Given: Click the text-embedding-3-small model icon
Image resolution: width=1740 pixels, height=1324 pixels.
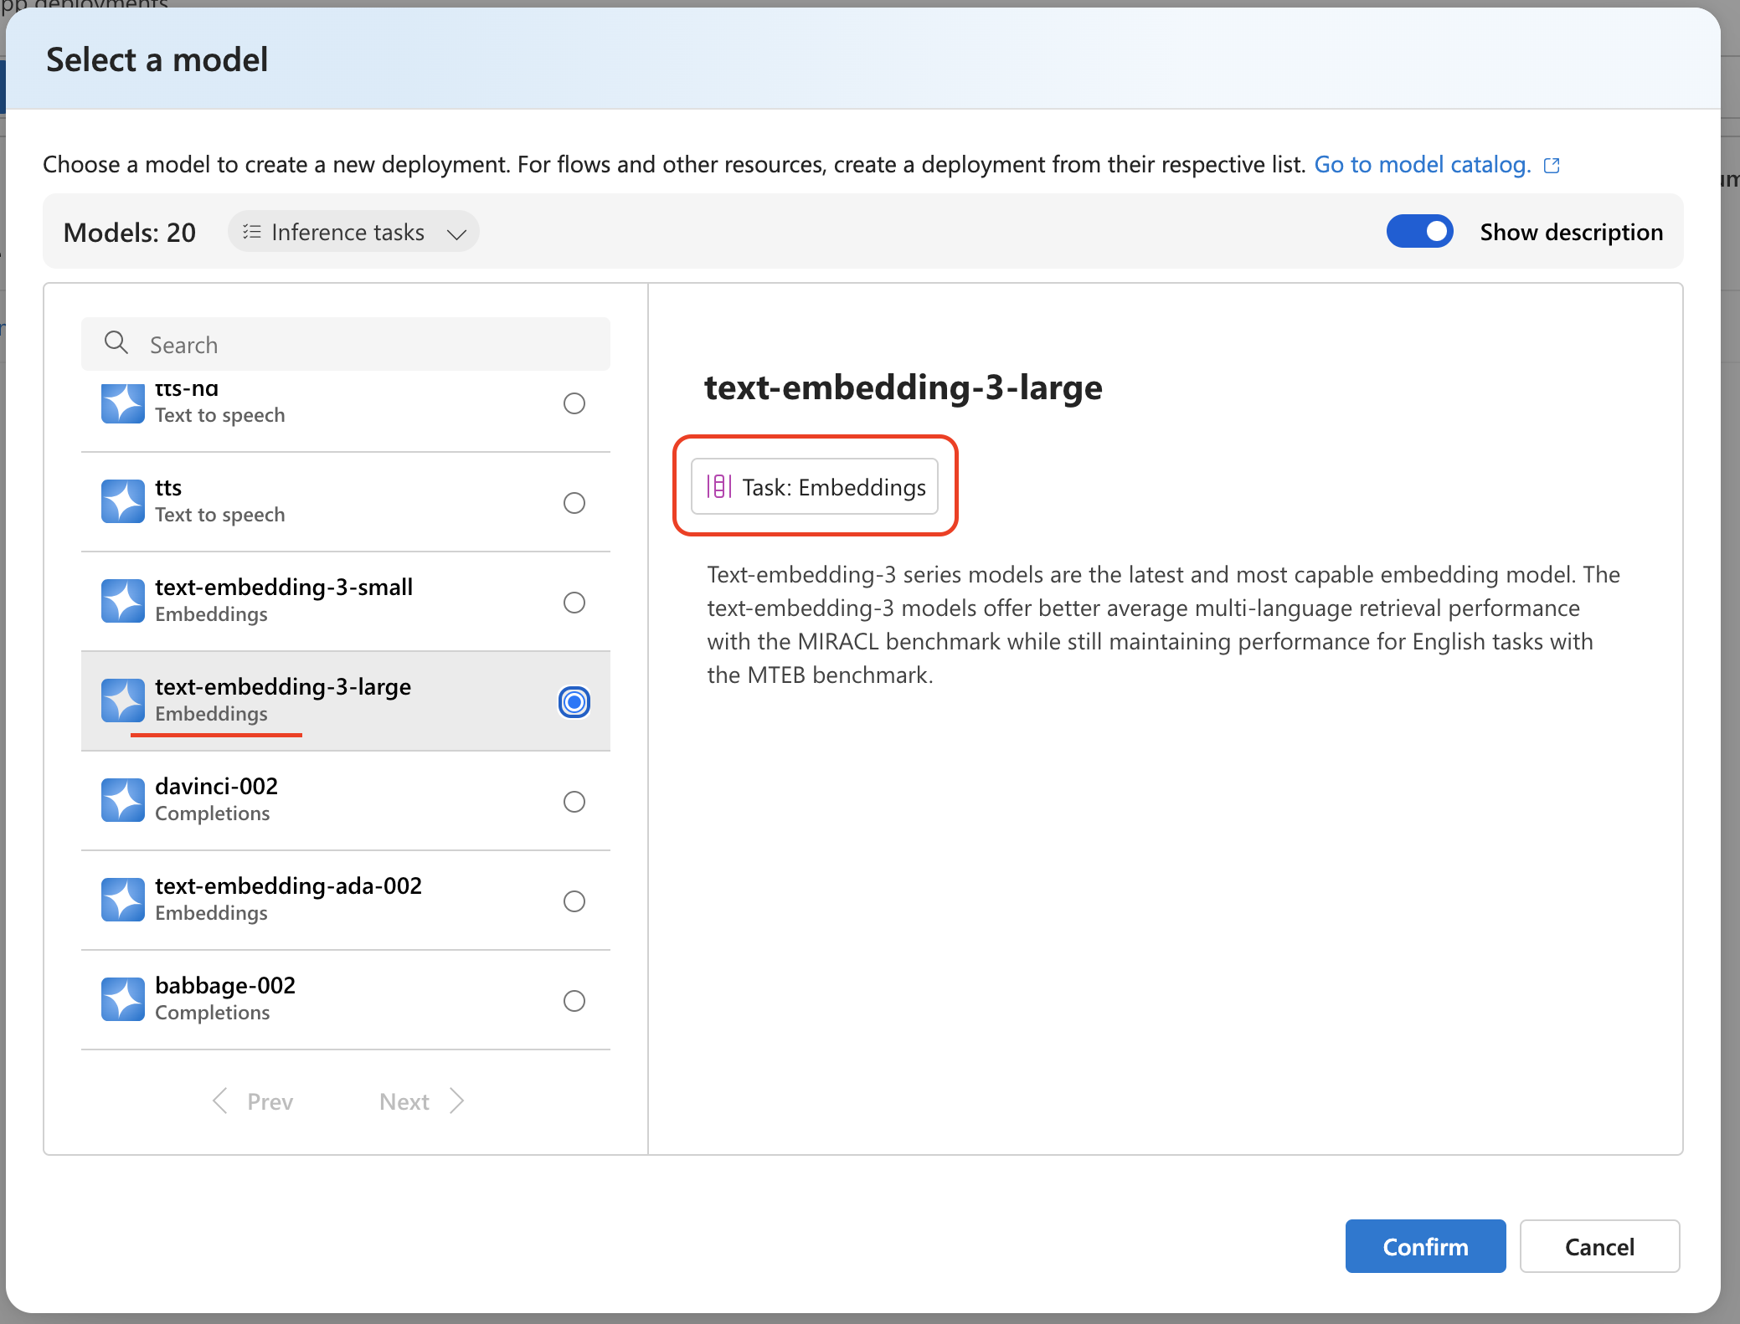Looking at the screenshot, I should click(x=123, y=601).
